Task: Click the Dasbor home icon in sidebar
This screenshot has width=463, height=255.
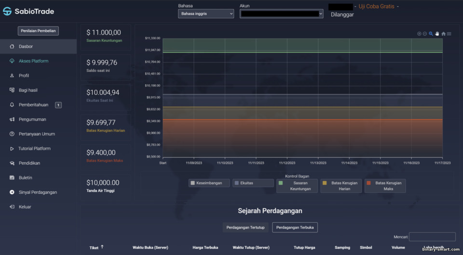Action: [12, 47]
